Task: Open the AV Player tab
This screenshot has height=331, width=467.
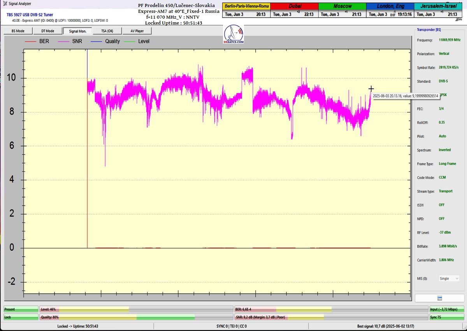Action: point(137,31)
